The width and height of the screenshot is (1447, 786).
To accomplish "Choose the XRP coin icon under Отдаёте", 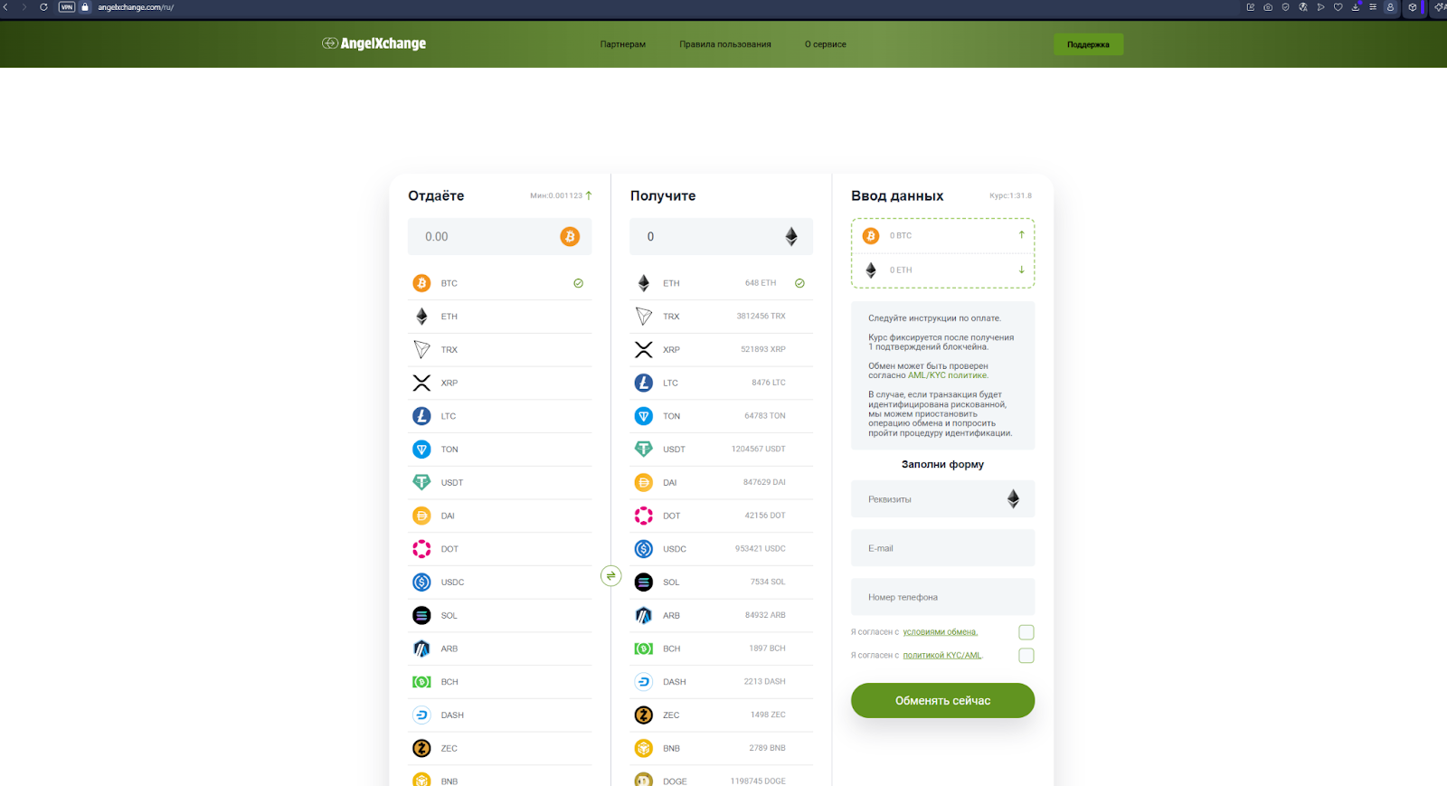I will (421, 383).
